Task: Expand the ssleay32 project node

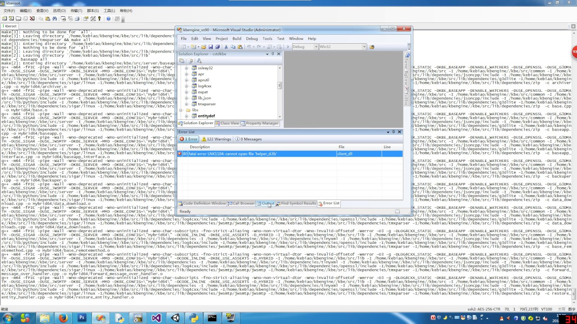Action: pos(187,68)
